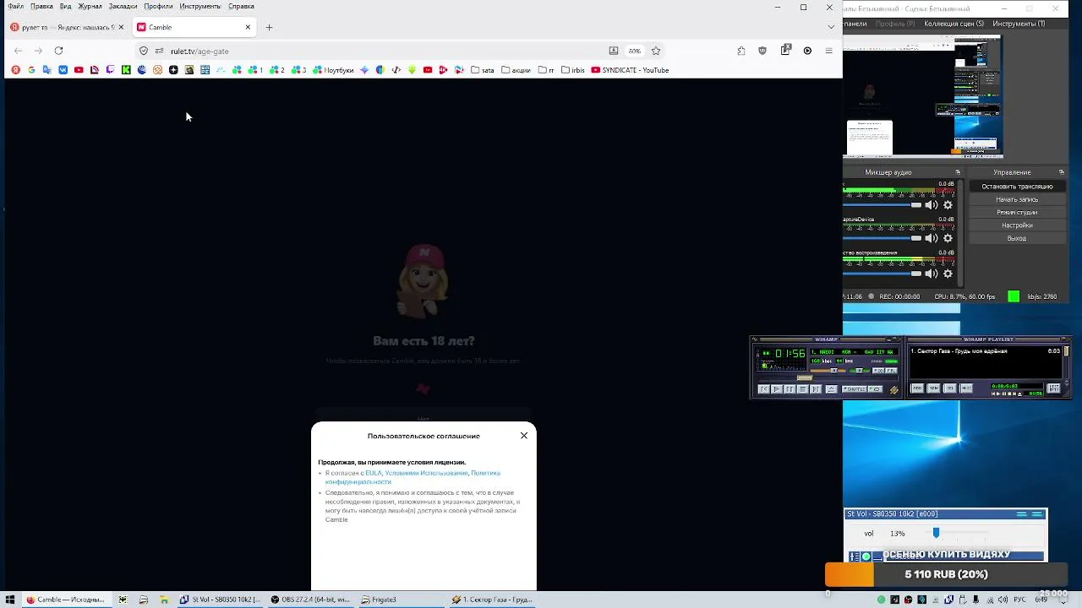Pop out the OBS controls dock
This screenshot has height=608, width=1082.
pyautogui.click(x=1062, y=172)
